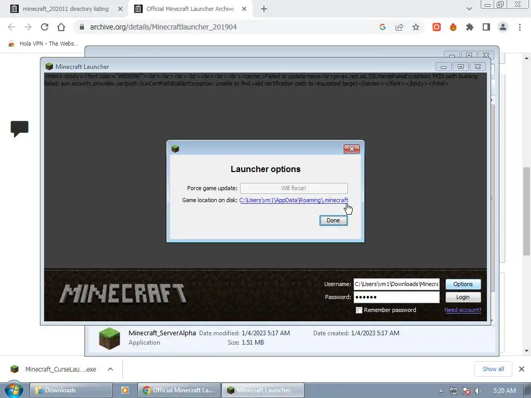Click the volume speaker tray icon
This screenshot has width=531, height=398.
[x=479, y=391]
